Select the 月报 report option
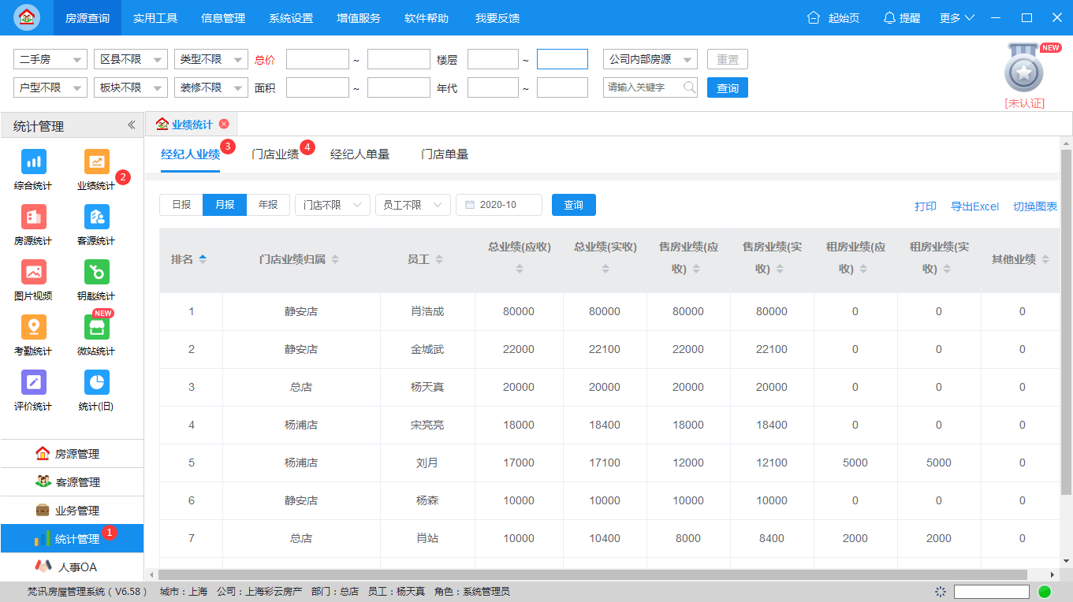 coord(225,205)
